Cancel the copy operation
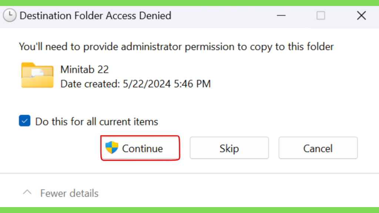Viewport: 379px width, 213px height. [x=318, y=148]
